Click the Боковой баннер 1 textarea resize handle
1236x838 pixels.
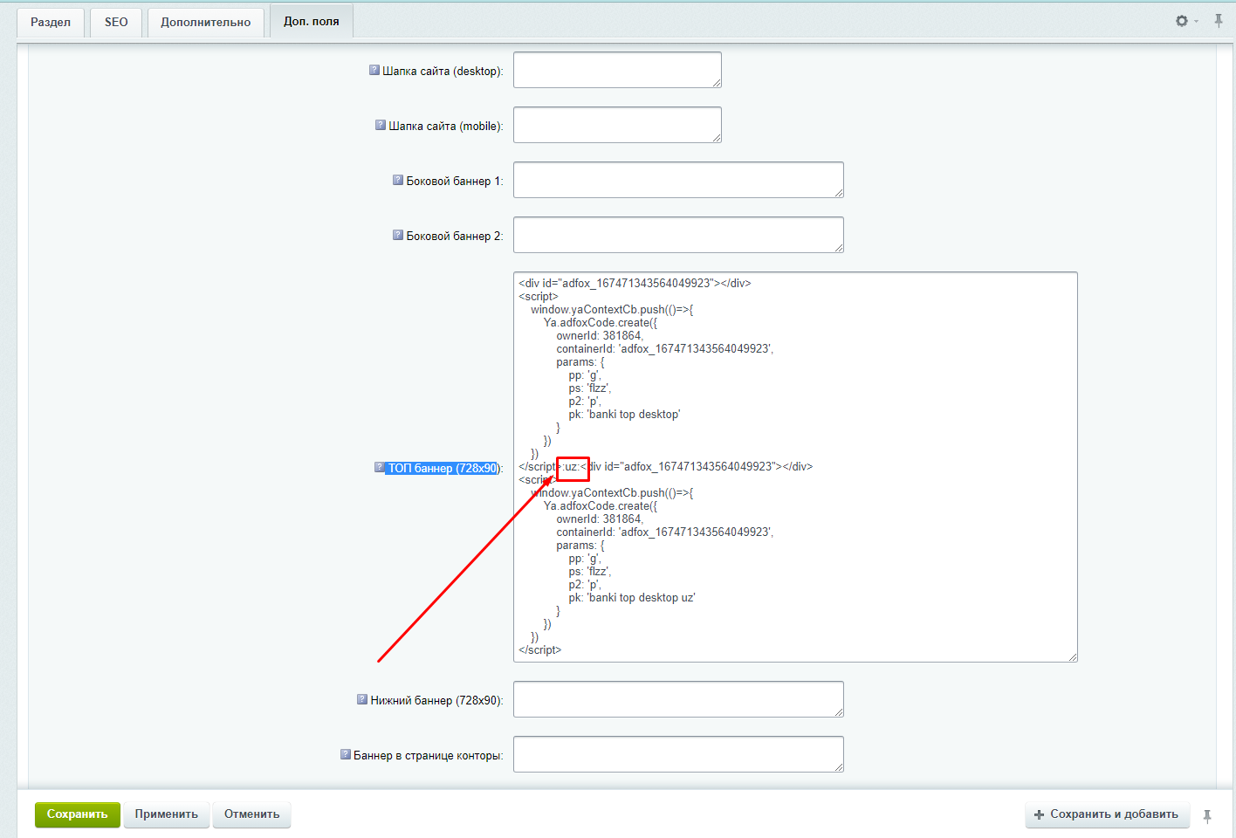pos(839,193)
